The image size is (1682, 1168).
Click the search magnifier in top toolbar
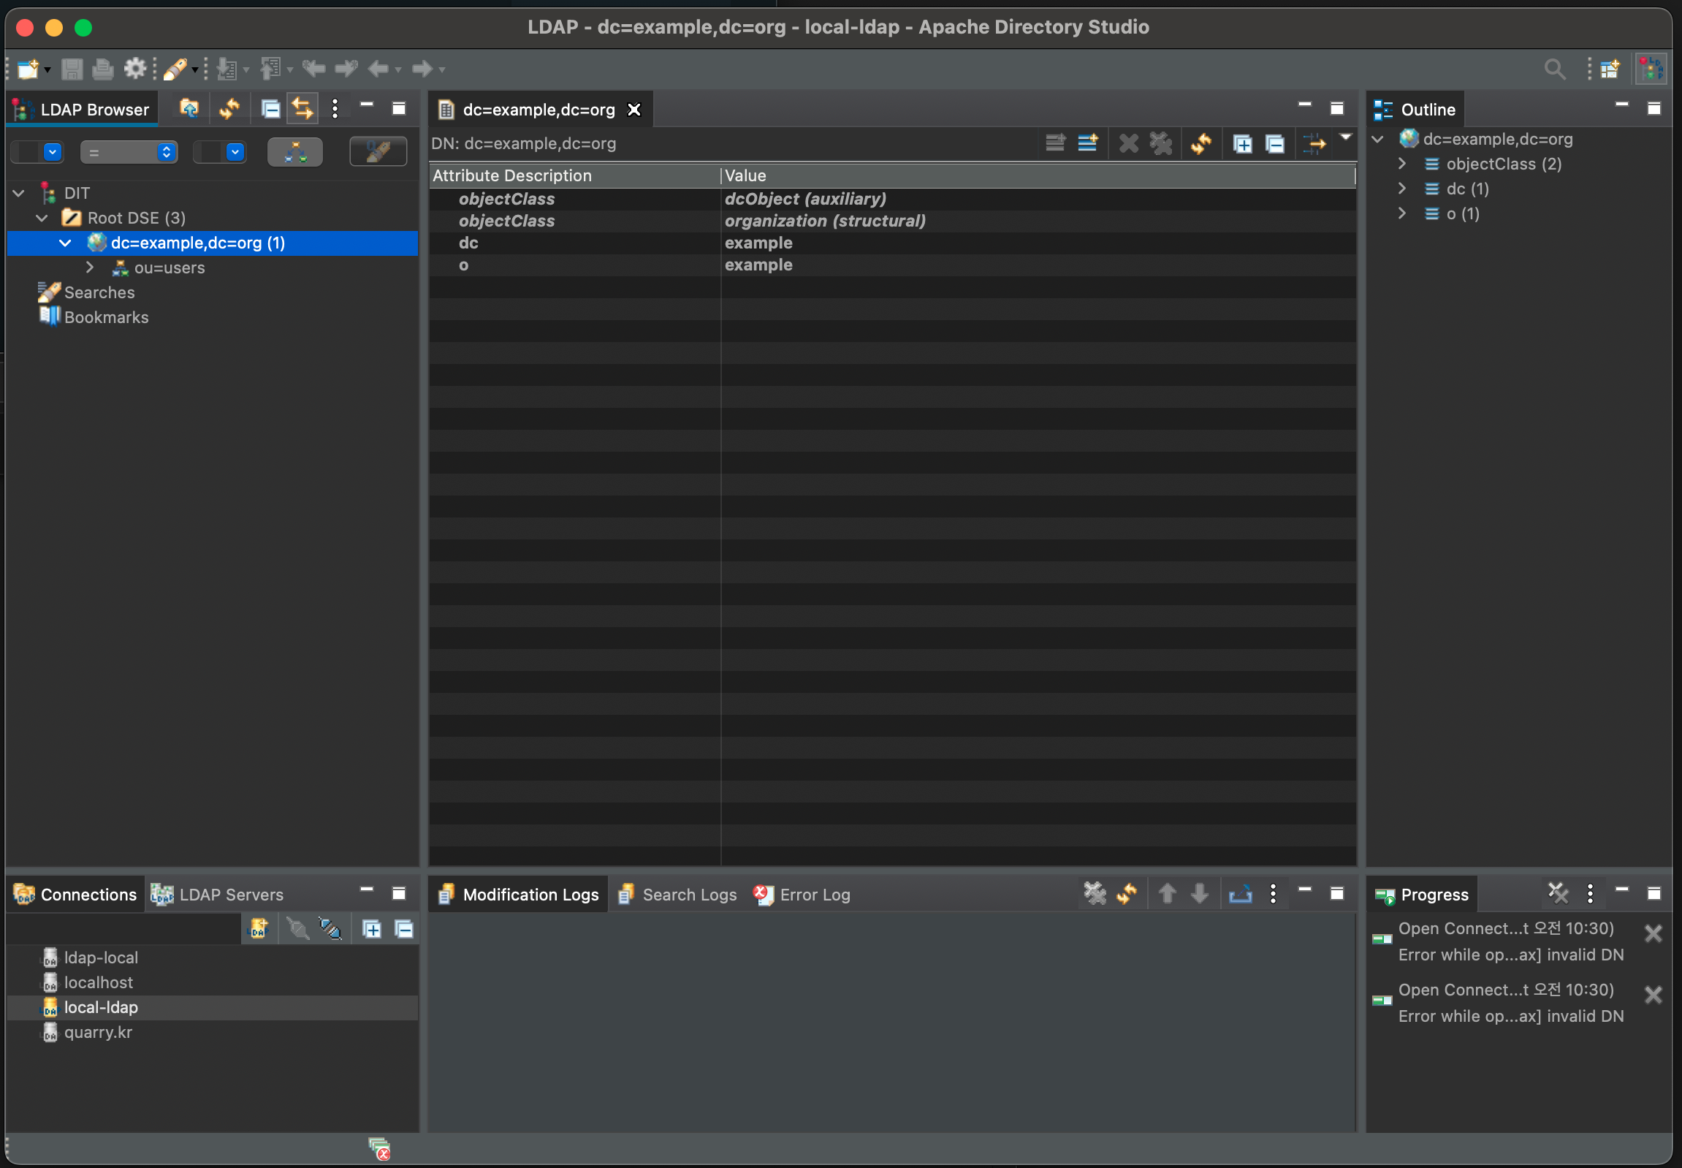click(x=1555, y=69)
